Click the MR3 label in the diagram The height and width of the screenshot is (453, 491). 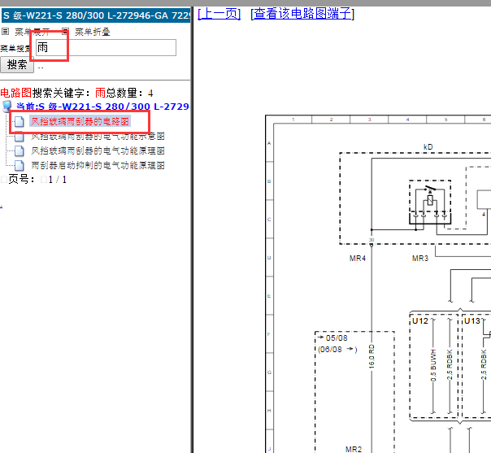coord(420,258)
